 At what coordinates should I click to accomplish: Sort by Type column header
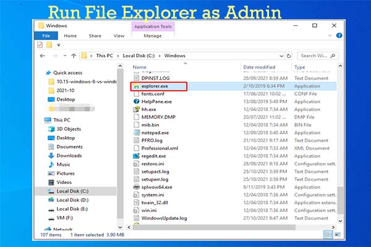click(299, 67)
